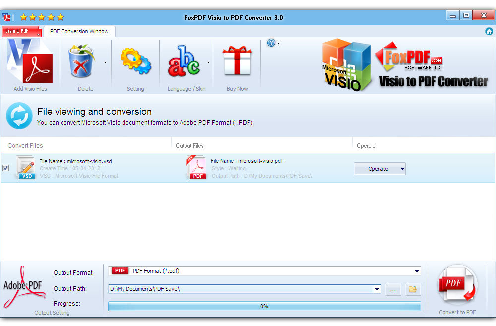The width and height of the screenshot is (496, 326).
Task: Maximize the FoxPDF window
Action: click(466, 15)
